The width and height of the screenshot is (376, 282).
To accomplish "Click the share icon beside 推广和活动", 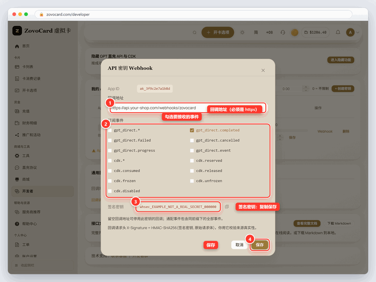I will pos(17,135).
